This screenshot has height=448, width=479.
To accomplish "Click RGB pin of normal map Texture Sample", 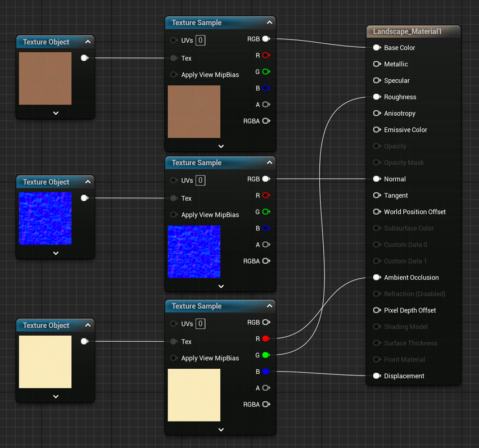I will click(266, 179).
